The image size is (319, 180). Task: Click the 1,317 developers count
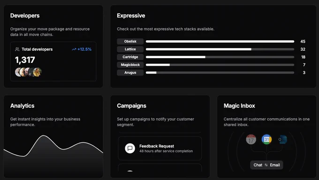point(25,60)
